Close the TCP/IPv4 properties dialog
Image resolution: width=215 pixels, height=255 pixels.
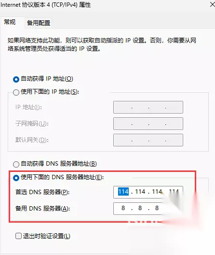[212, 4]
